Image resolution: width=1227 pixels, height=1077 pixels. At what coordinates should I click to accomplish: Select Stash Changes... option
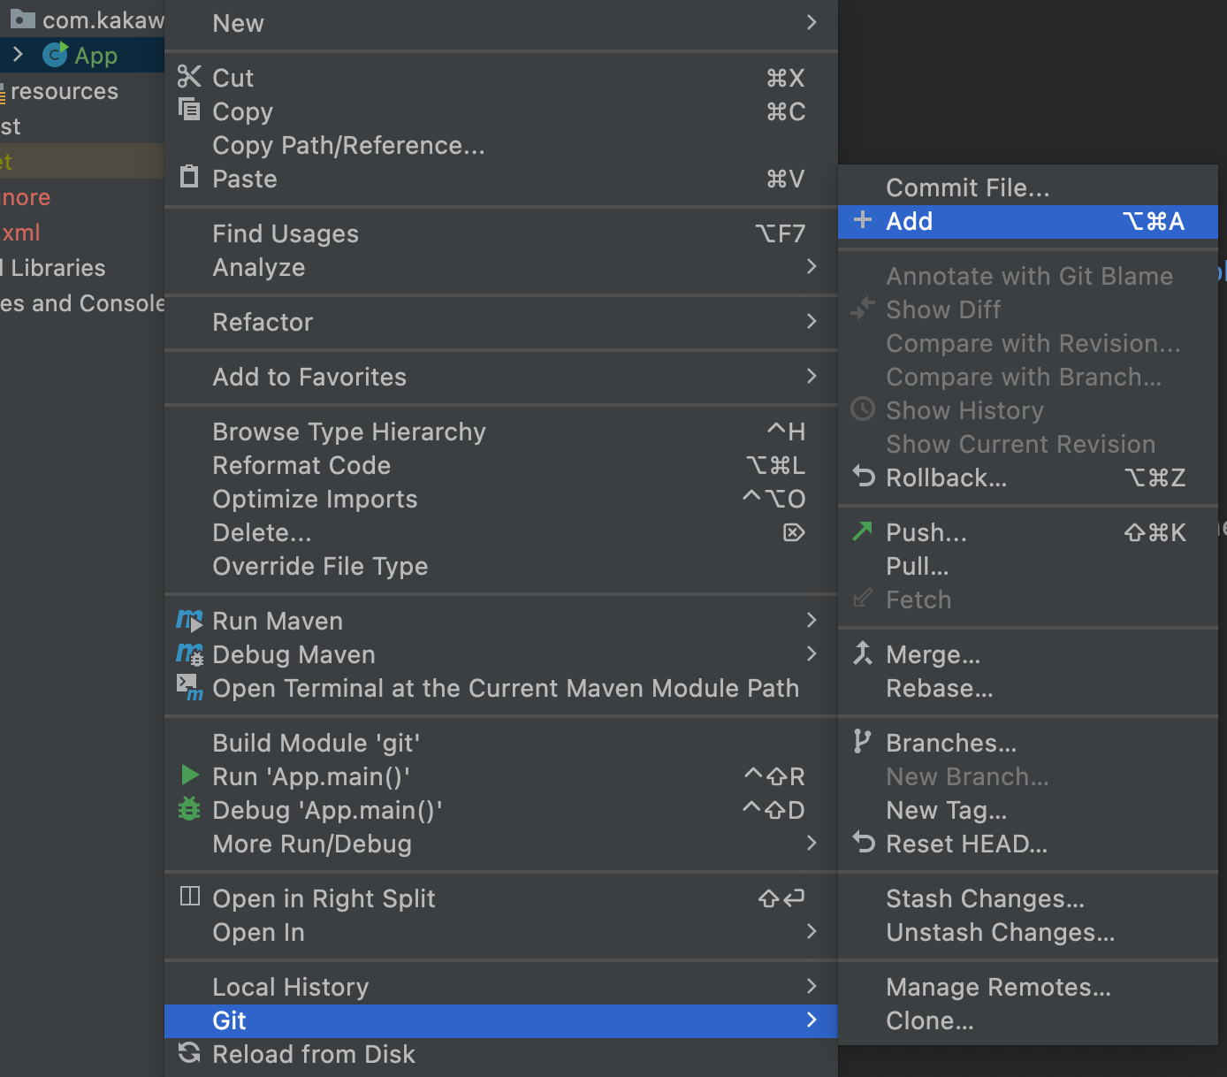985,898
